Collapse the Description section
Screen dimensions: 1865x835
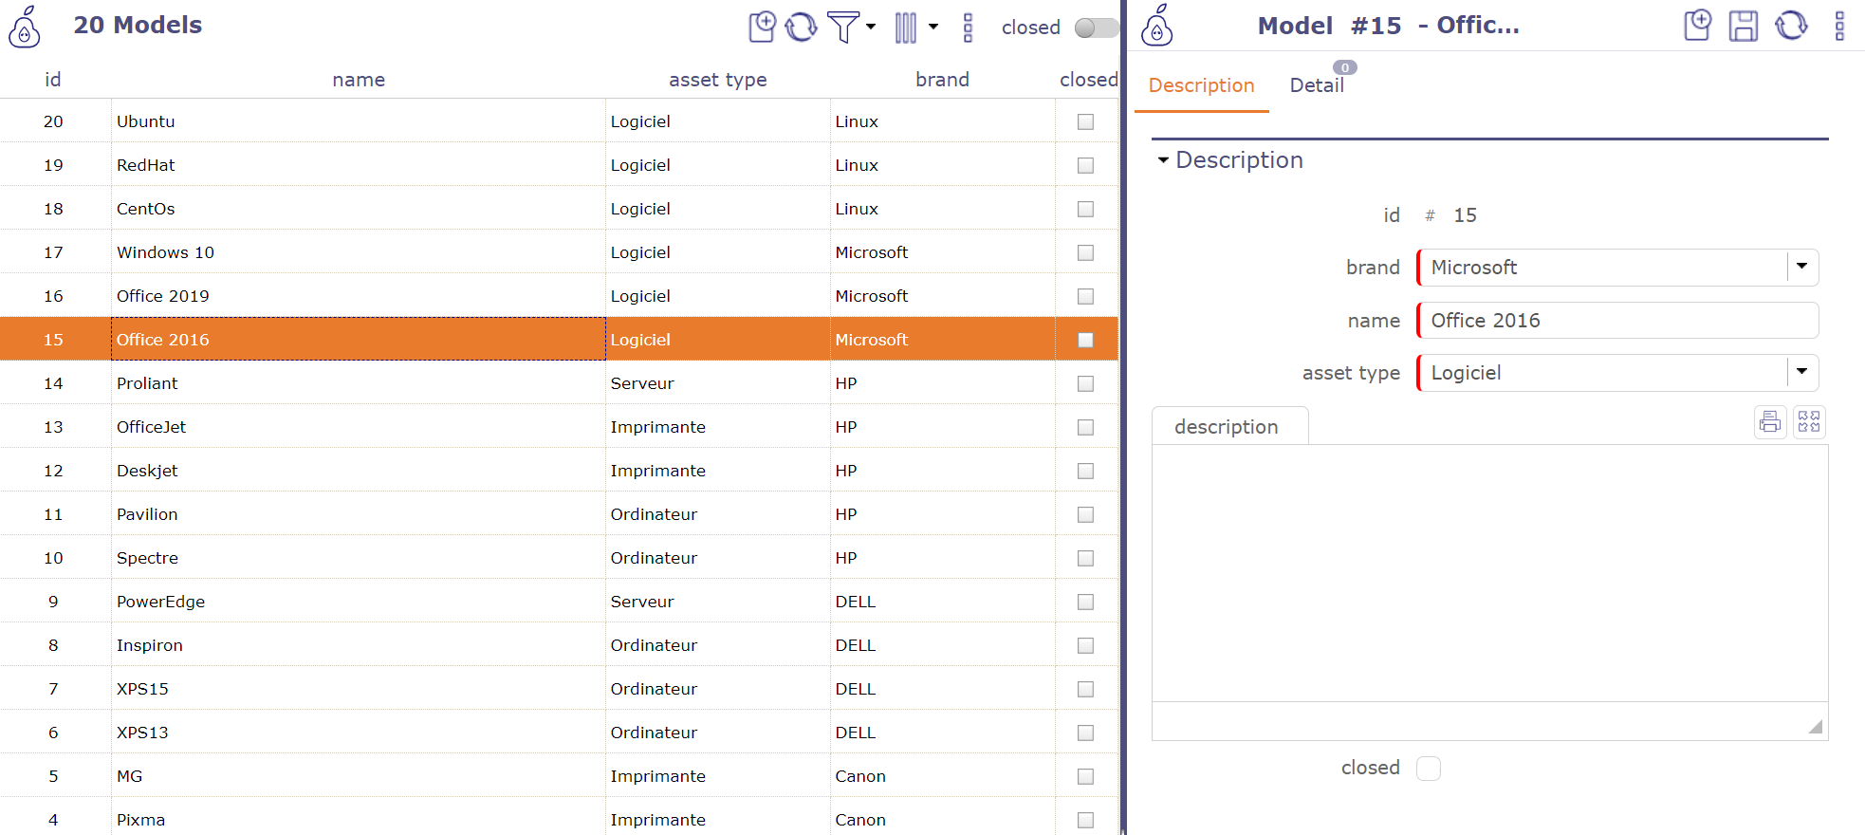[1163, 160]
